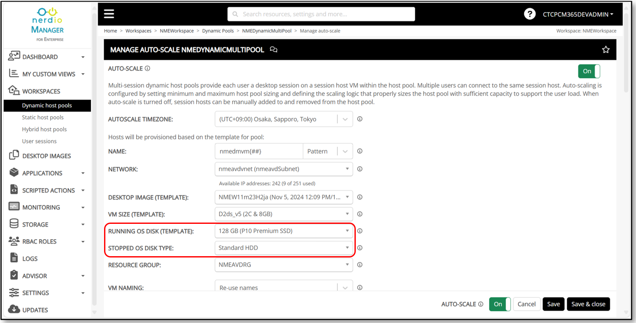Open User sessions in sidebar
Screen dimensions: 636x323
point(39,141)
